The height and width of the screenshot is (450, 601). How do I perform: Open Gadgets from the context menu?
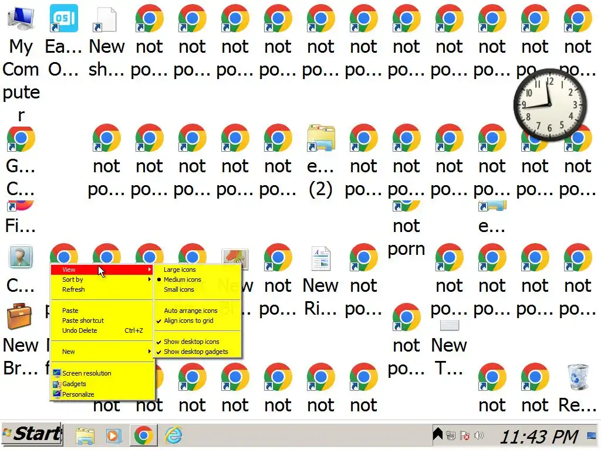point(102,384)
